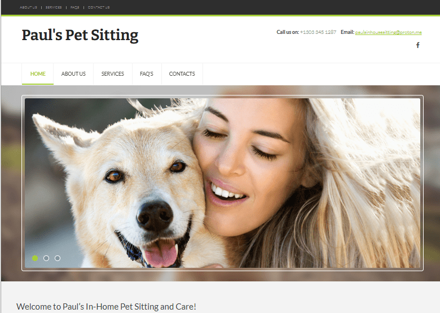
Task: Click the phone number +1303 345 1287
Action: 318,32
